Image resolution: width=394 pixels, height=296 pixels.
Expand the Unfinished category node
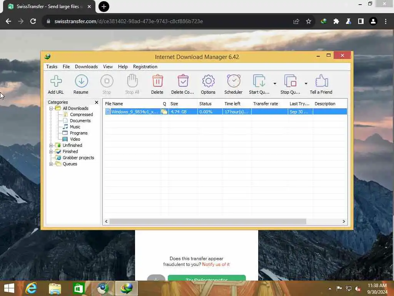coord(51,145)
